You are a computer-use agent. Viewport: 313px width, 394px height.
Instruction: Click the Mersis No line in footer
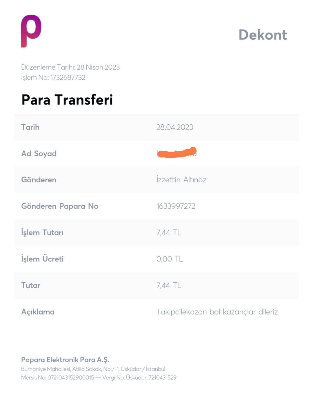click(x=99, y=377)
